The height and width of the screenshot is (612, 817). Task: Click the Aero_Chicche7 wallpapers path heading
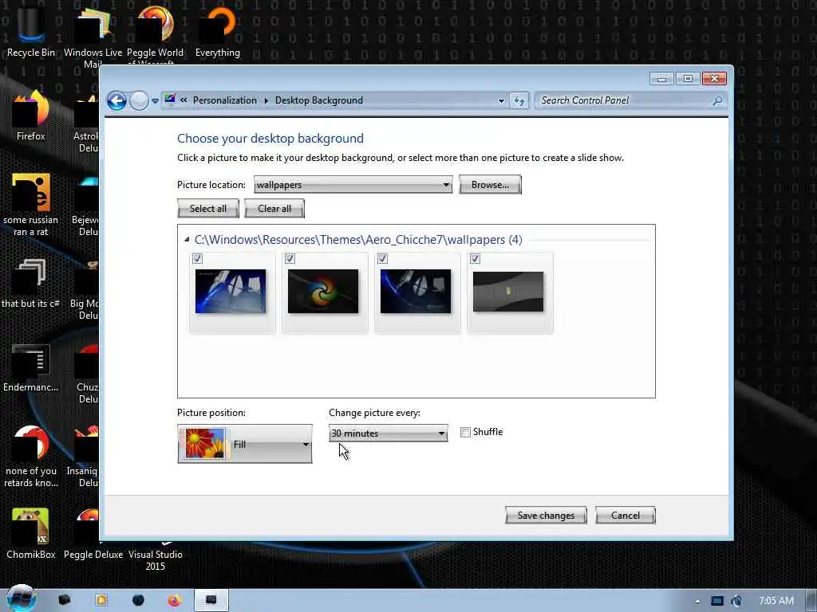(358, 239)
